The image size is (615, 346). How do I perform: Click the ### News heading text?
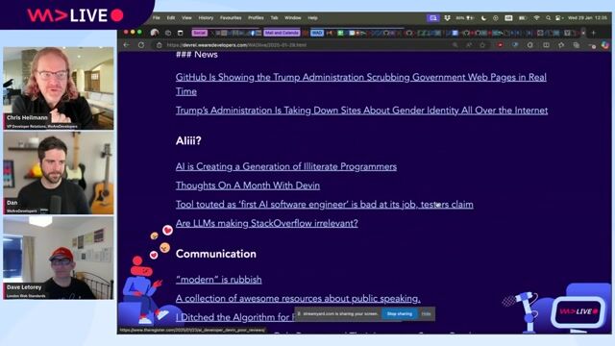pyautogui.click(x=196, y=55)
